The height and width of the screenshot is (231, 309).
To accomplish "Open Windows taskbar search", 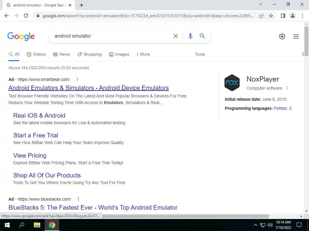I will [x=22, y=225].
